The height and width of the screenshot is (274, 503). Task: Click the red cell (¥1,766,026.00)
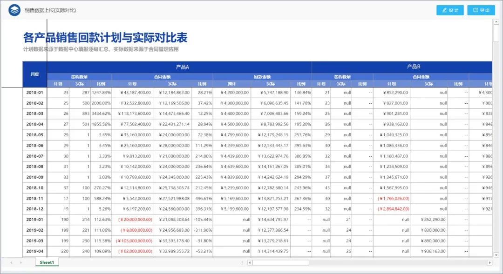pyautogui.click(x=391, y=198)
